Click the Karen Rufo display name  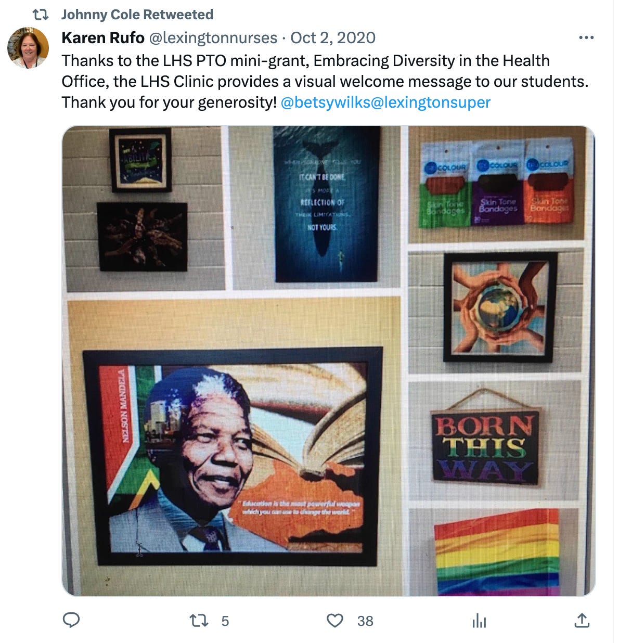tap(103, 37)
